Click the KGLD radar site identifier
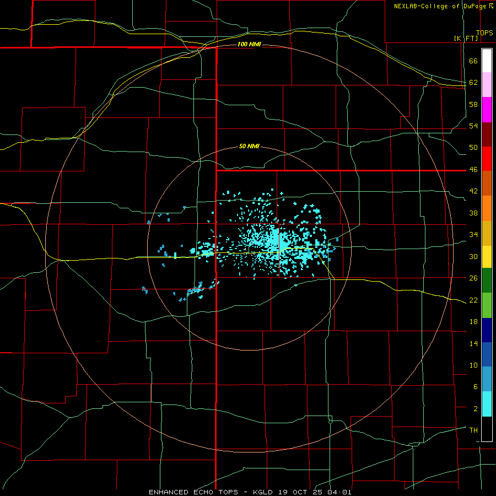 pos(264,492)
